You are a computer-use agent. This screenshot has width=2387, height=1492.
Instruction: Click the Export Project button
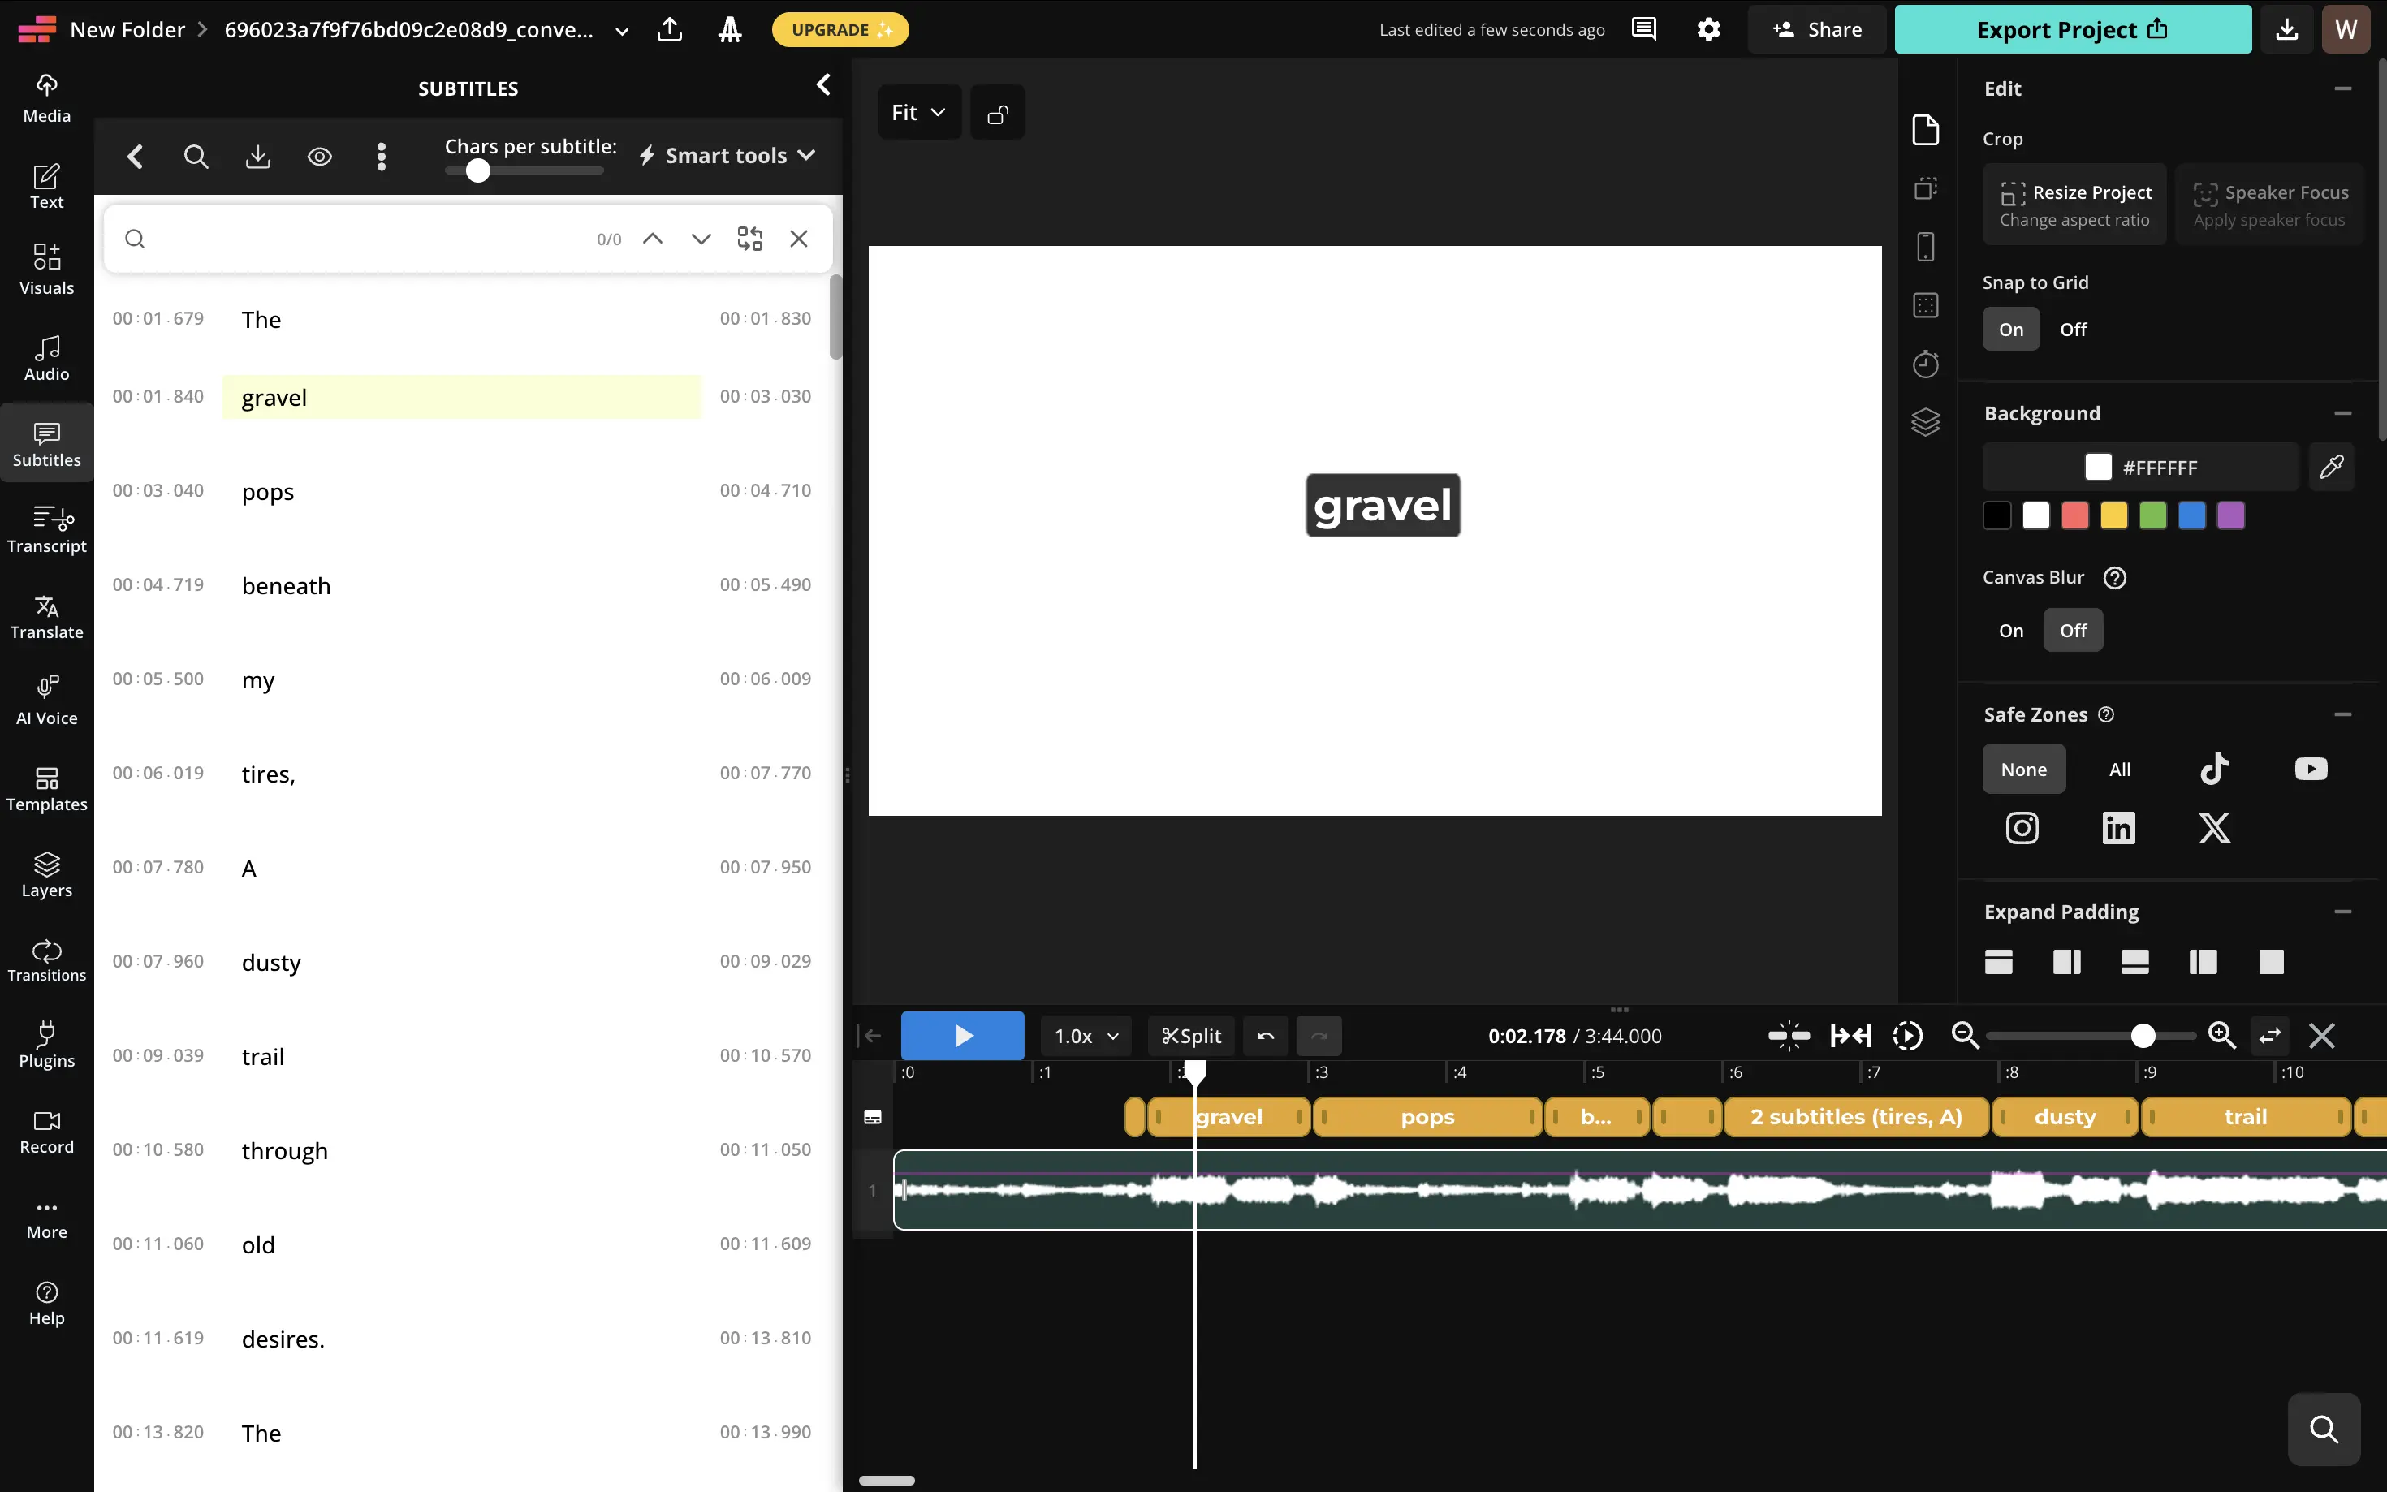[x=2072, y=28]
